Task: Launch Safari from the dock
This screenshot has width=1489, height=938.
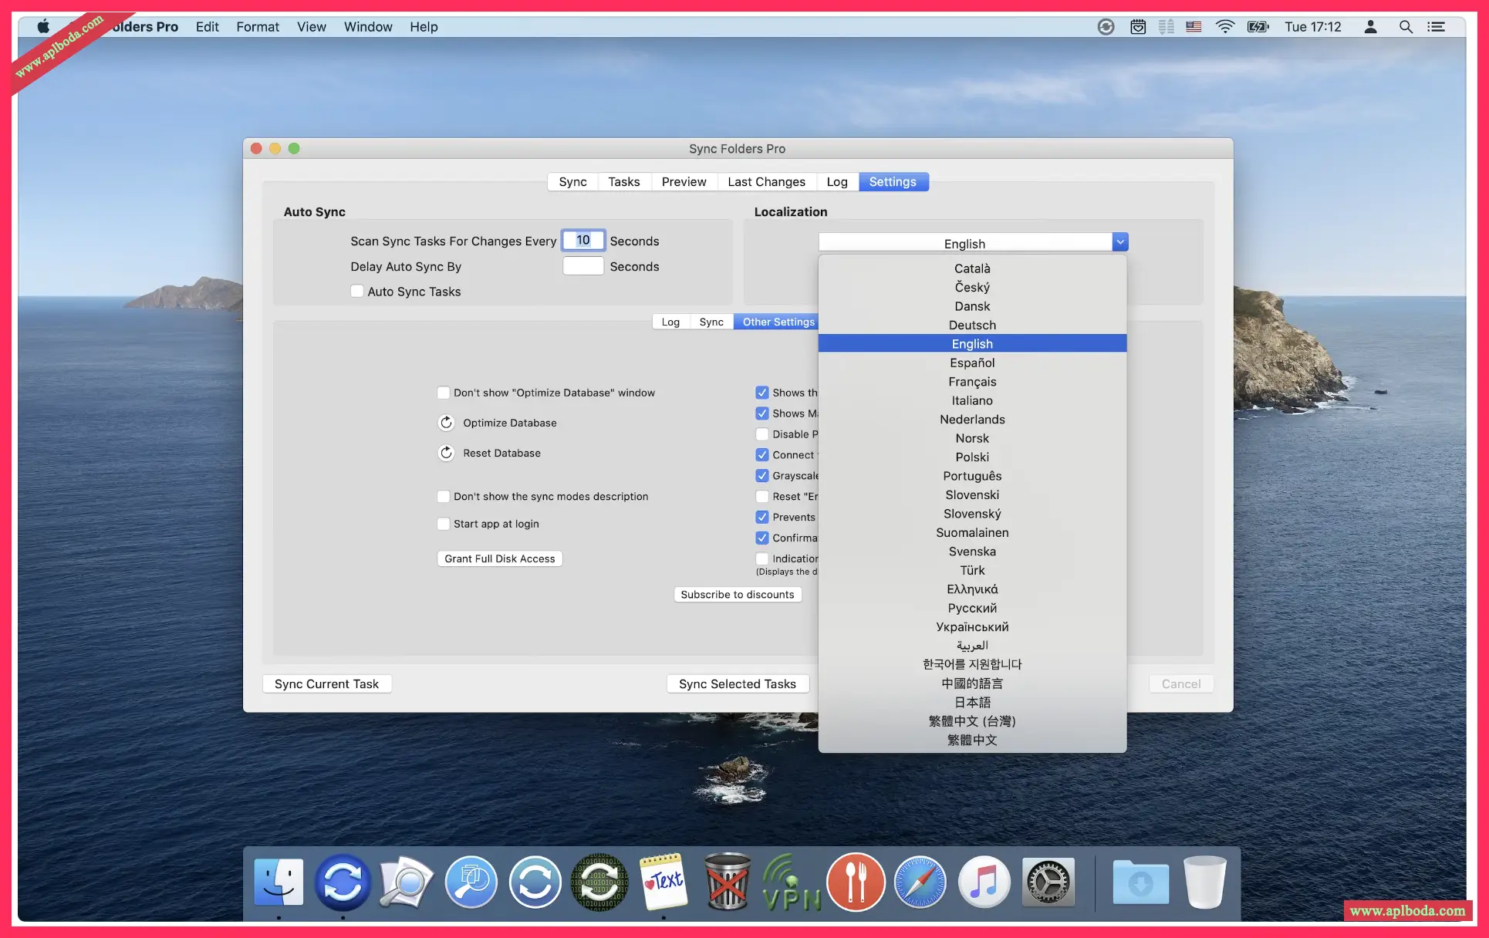Action: [x=920, y=882]
